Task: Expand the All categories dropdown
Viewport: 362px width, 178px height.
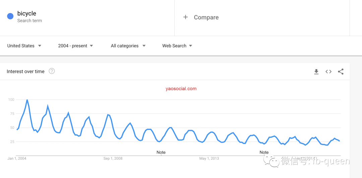Action: (128, 46)
